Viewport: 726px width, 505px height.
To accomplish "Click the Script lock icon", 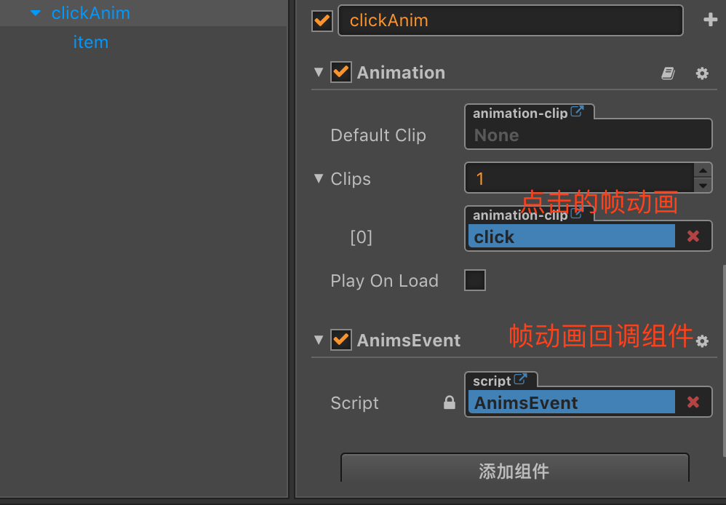I will pyautogui.click(x=449, y=402).
